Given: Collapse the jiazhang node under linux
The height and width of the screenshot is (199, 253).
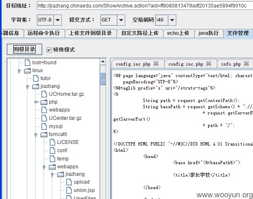Looking at the screenshot, I should click(x=27, y=87).
